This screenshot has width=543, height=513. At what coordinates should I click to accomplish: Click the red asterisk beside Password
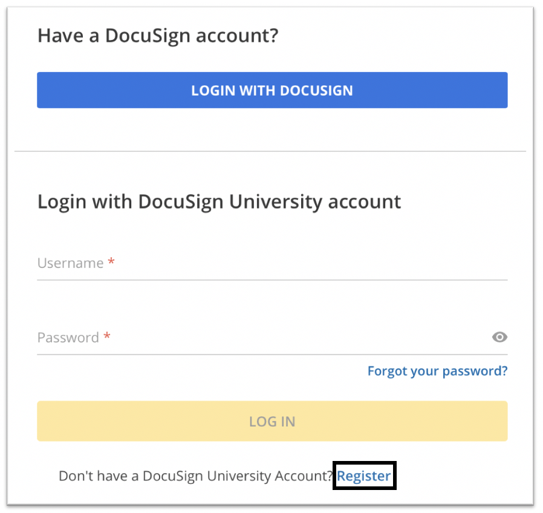(107, 337)
